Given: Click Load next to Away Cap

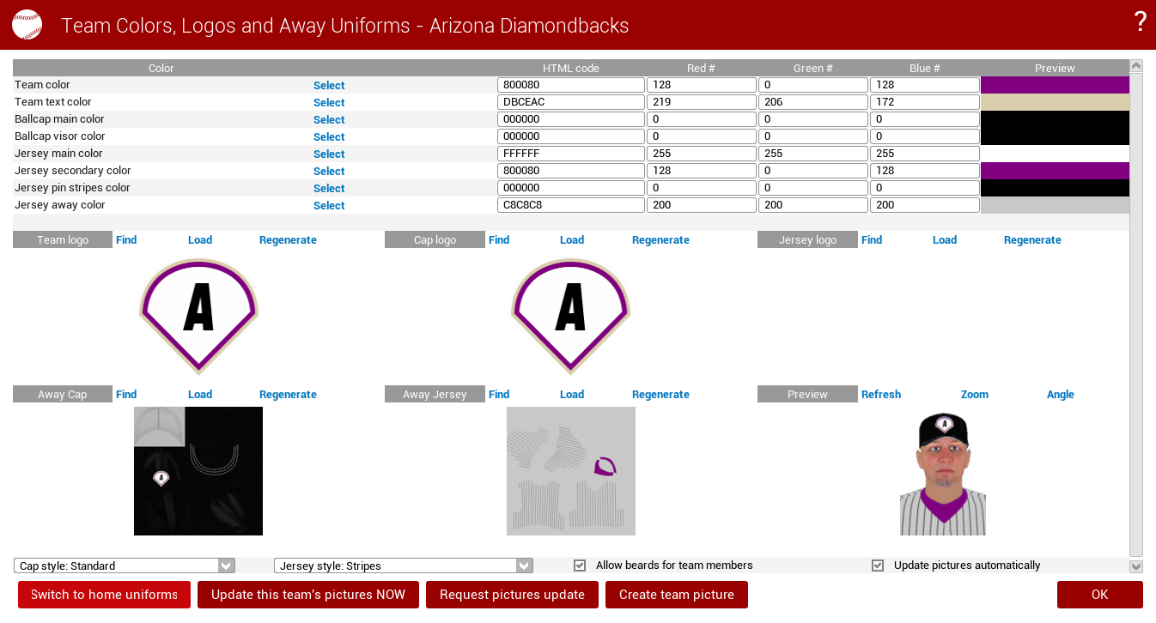Looking at the screenshot, I should [200, 395].
